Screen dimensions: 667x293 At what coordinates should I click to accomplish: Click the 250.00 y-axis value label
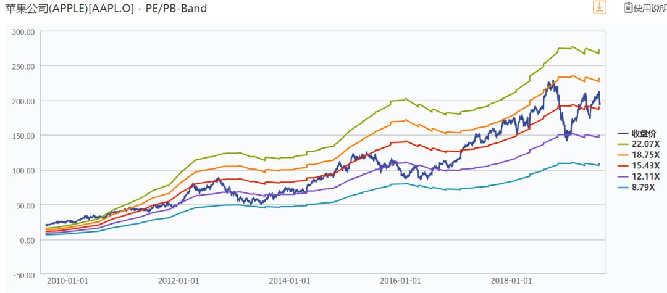(x=23, y=66)
